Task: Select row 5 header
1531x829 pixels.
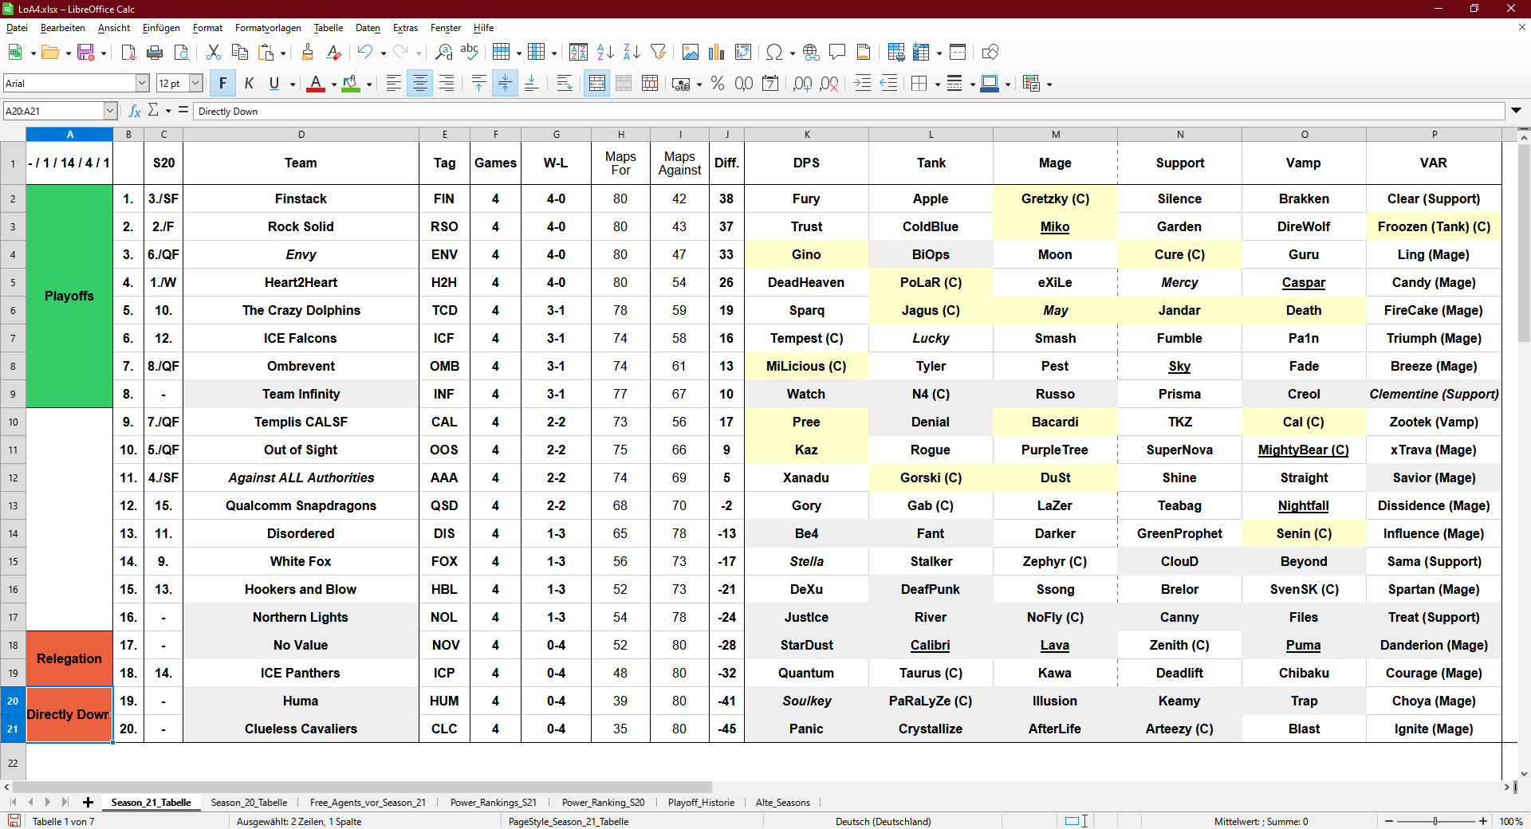Action: (x=13, y=282)
